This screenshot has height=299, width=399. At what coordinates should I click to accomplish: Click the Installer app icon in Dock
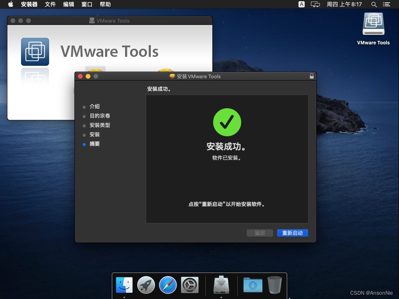pos(221,285)
